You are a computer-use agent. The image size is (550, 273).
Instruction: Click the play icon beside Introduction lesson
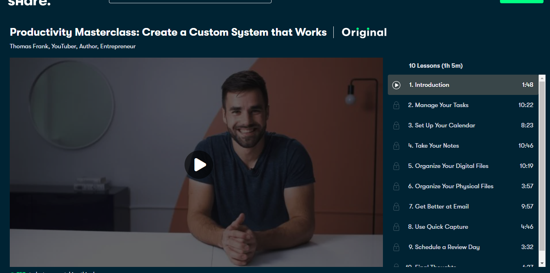click(x=396, y=85)
